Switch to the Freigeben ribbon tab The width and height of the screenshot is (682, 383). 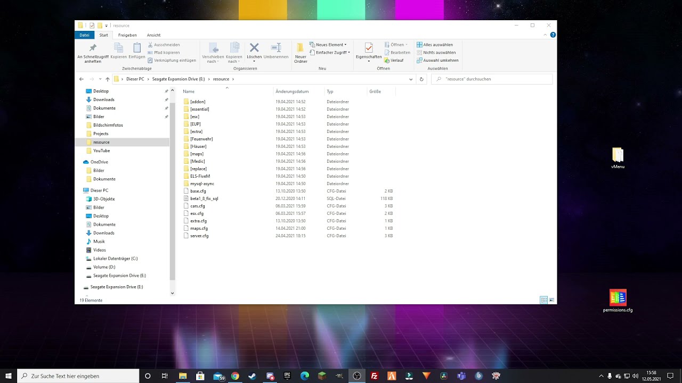pyautogui.click(x=127, y=35)
